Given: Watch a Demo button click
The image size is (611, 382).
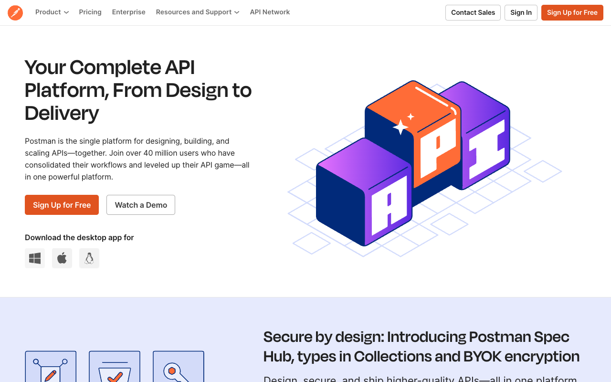Looking at the screenshot, I should (x=141, y=205).
